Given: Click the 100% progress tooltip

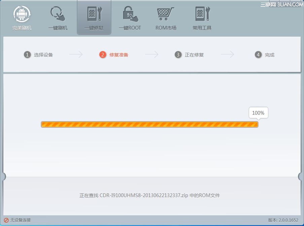Looking at the screenshot, I should (x=259, y=113).
